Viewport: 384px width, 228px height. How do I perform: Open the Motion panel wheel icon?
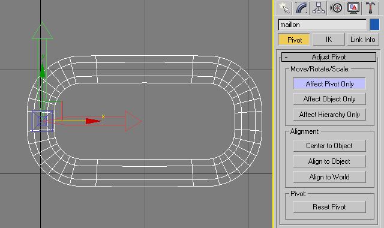336,8
